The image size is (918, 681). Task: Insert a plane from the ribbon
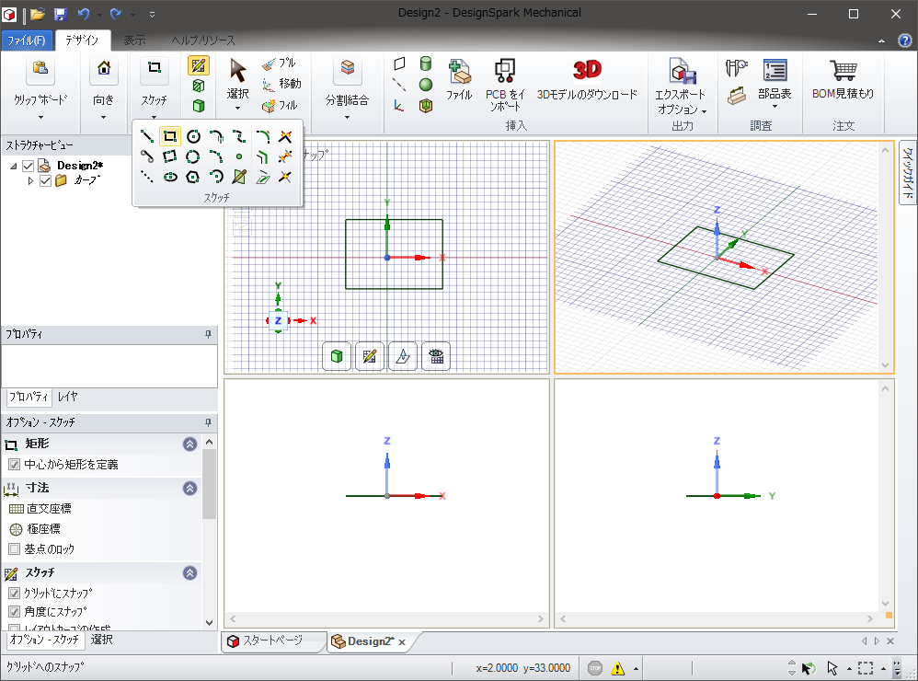click(399, 63)
